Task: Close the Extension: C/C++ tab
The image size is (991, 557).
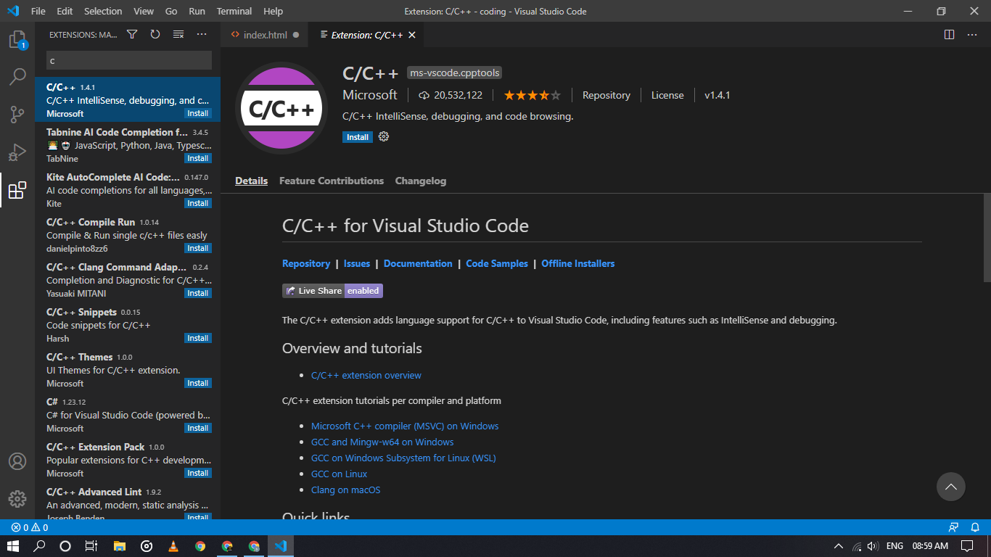Action: pyautogui.click(x=412, y=35)
